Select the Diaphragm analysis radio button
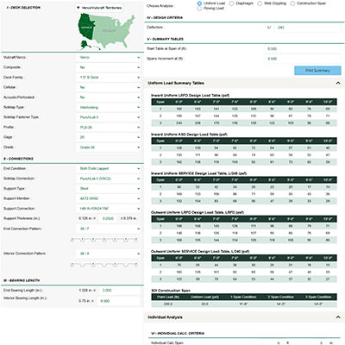The image size is (345, 345). tap(231, 3)
